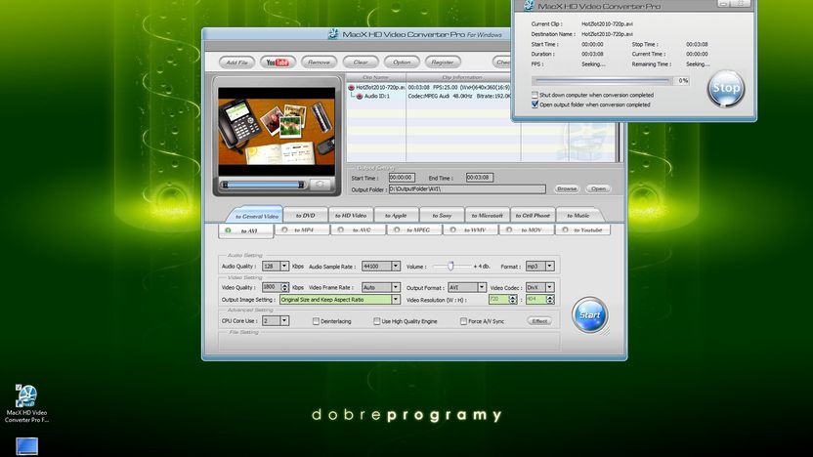Screen dimensions: 813x457
Task: Uncheck open output folder when conversion completed
Action: 535,104
